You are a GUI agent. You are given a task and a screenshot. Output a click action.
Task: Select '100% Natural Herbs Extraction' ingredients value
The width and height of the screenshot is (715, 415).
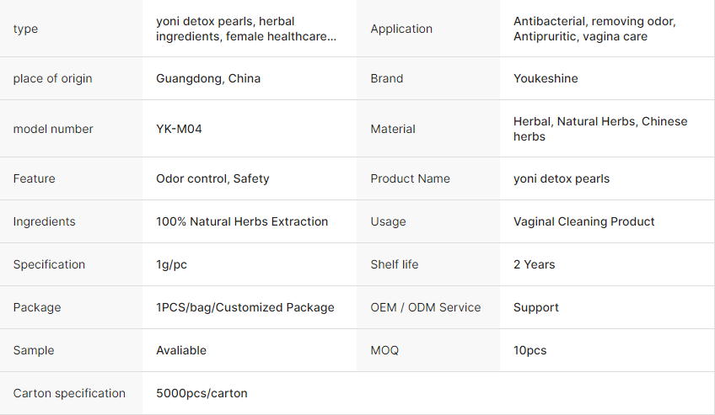[242, 221]
